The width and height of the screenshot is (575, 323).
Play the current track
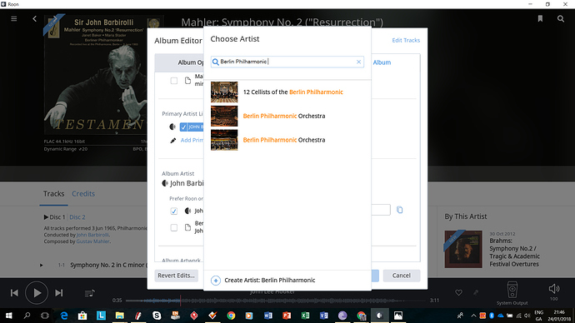37,293
